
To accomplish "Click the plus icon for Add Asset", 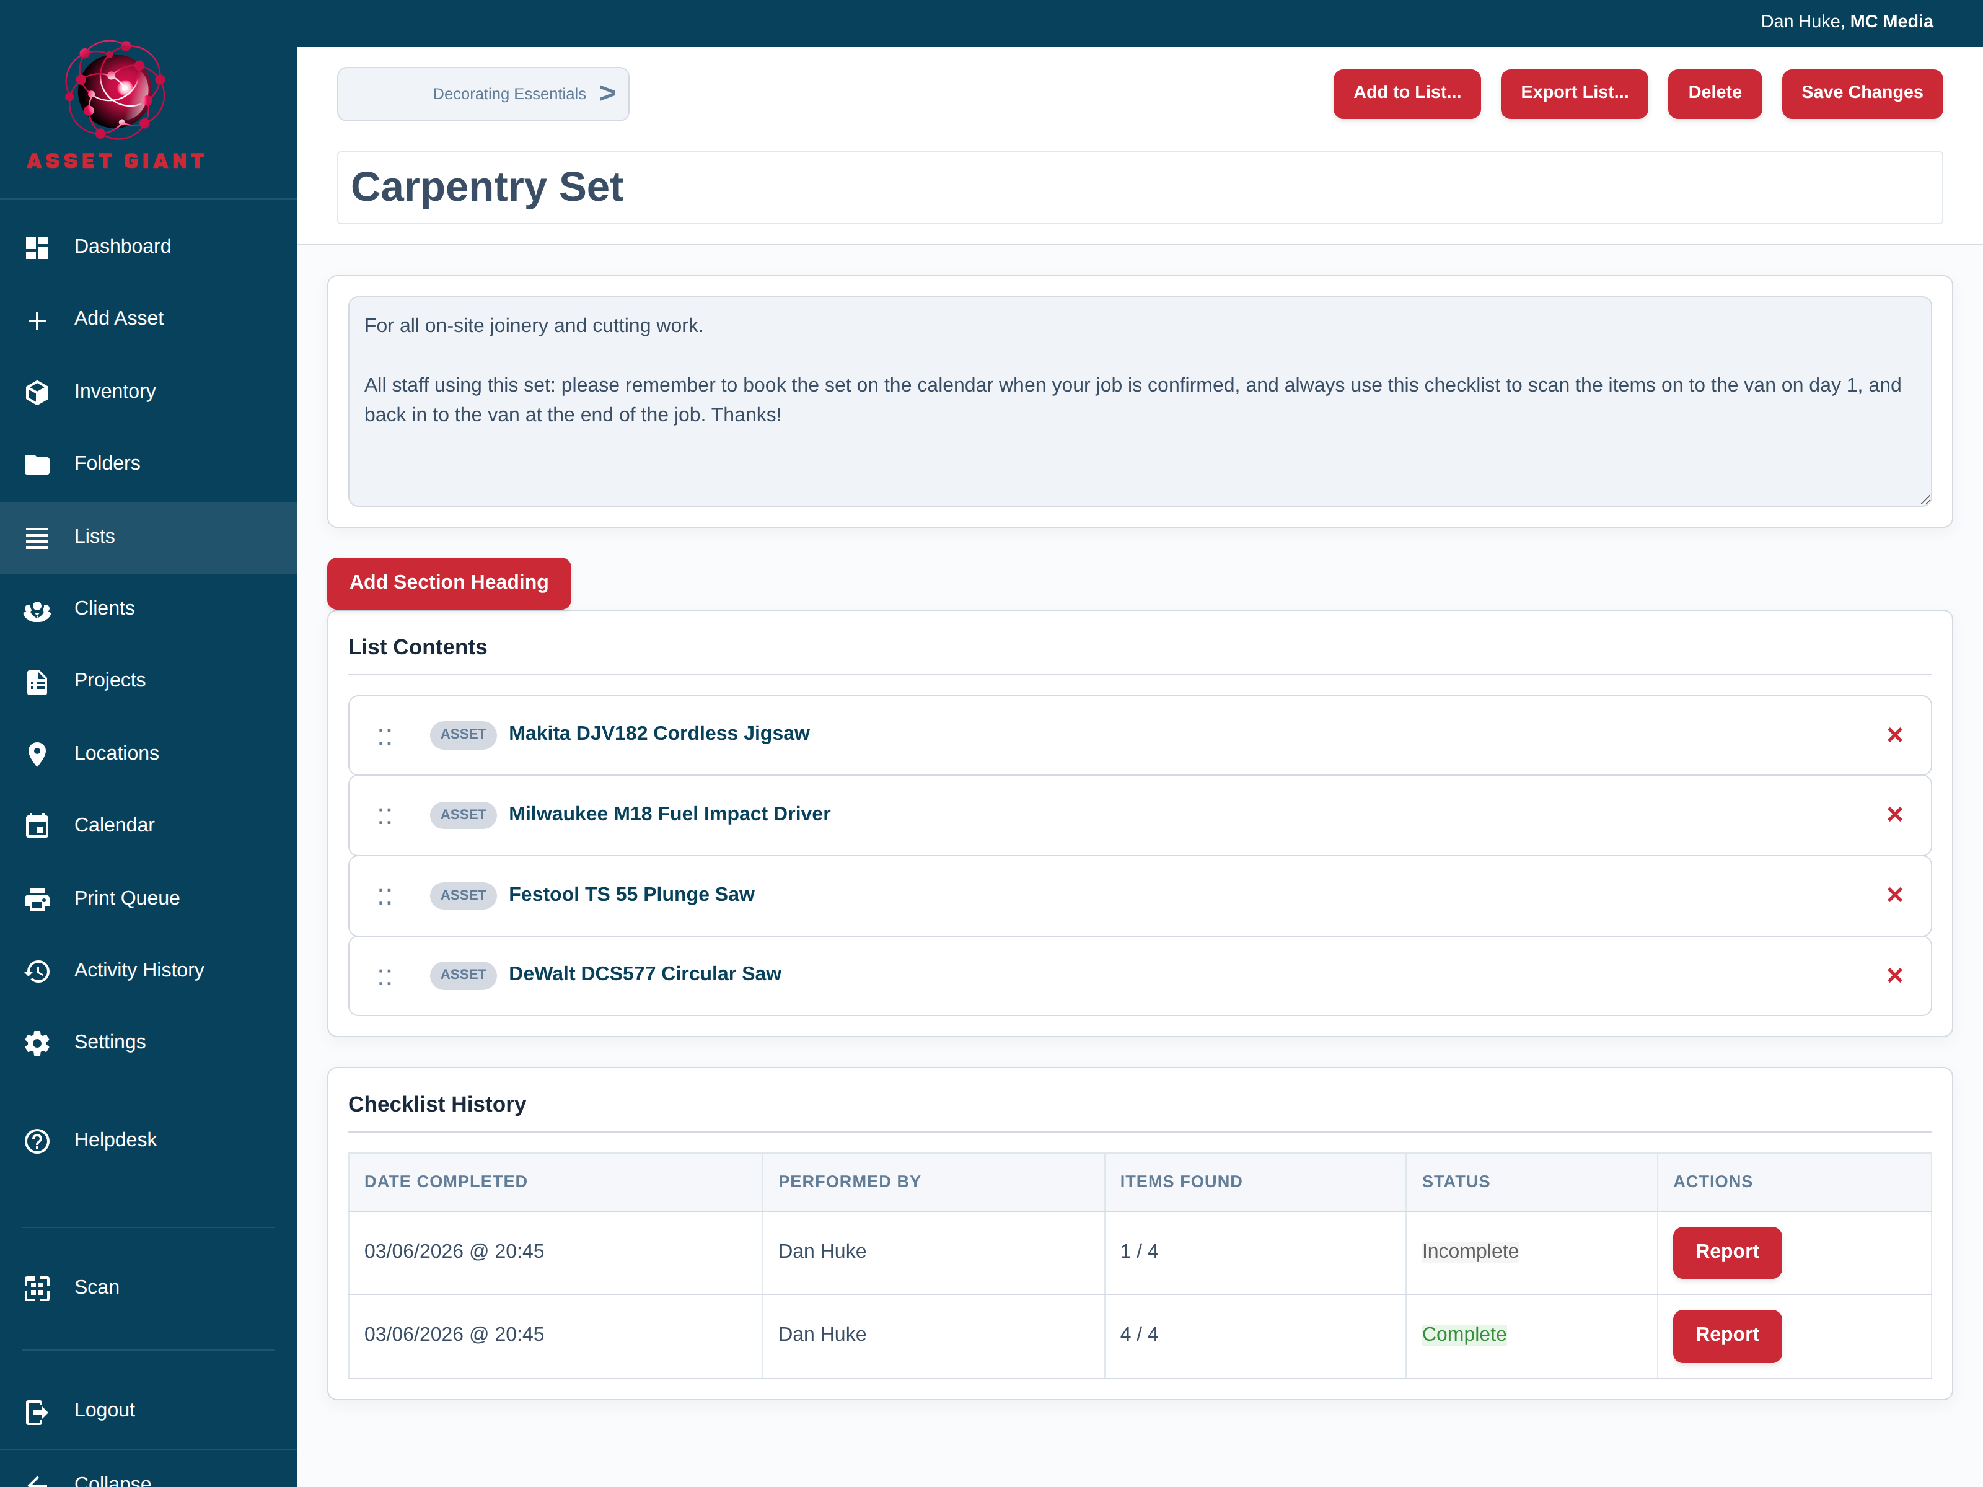I will pos(37,320).
